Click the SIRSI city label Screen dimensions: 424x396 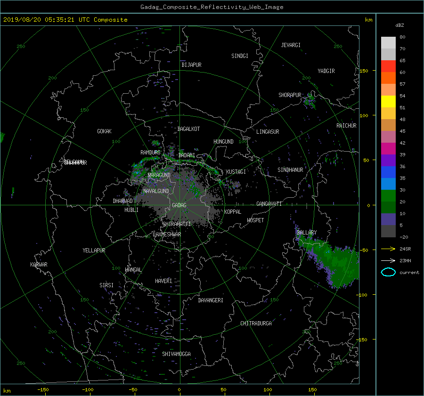106,285
